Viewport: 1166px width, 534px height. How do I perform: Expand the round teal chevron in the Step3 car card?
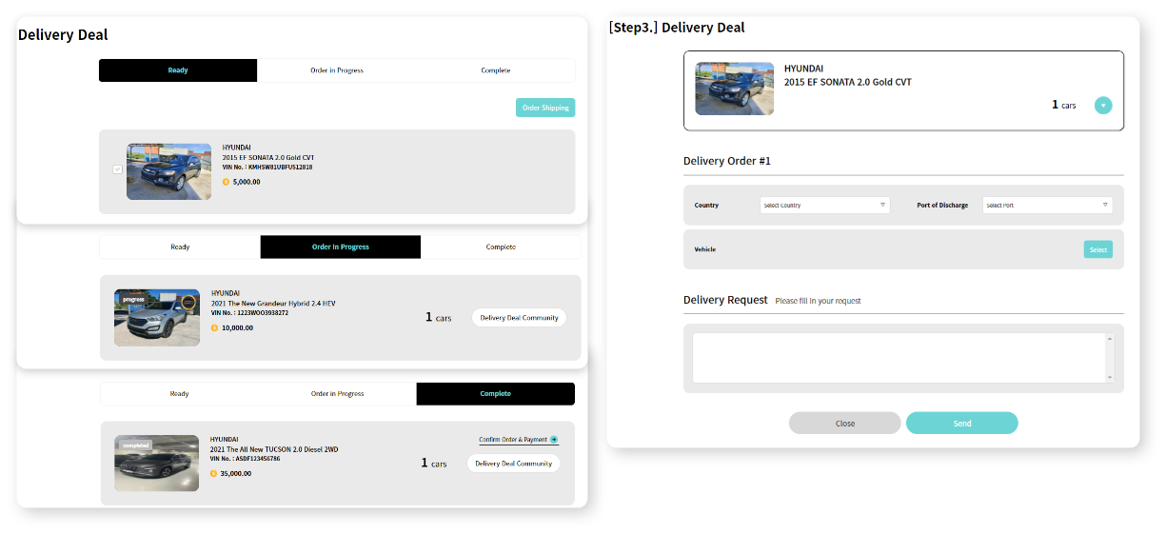tap(1103, 106)
